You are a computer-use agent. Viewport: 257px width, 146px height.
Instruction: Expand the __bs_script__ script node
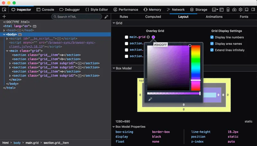[x=7, y=39]
